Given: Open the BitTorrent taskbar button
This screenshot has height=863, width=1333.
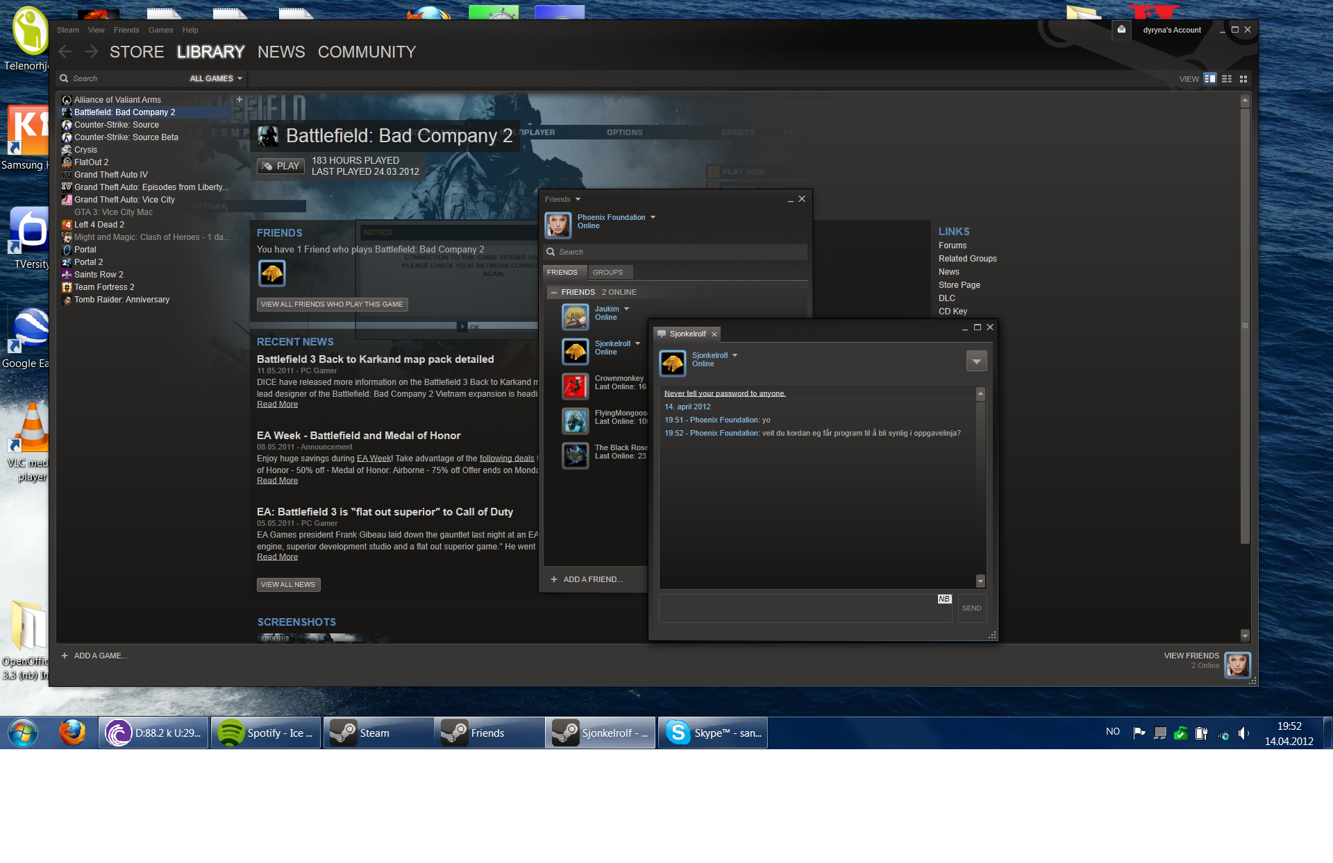Looking at the screenshot, I should tap(153, 733).
